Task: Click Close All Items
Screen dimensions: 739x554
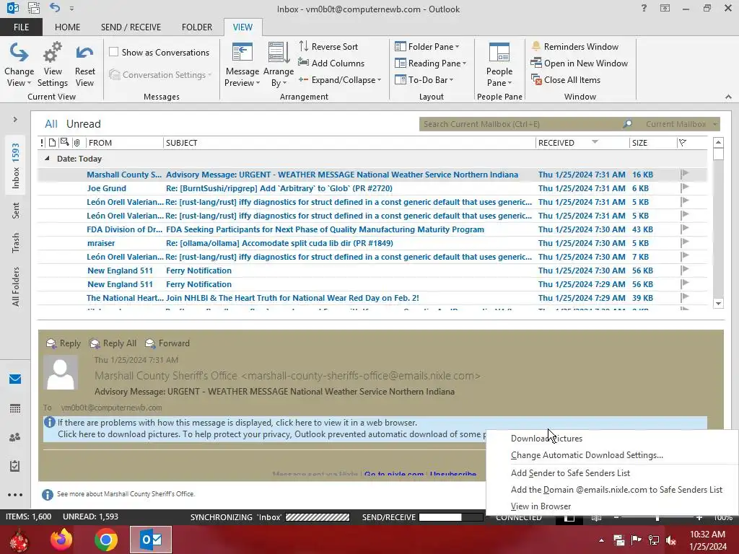Action: tap(566, 79)
